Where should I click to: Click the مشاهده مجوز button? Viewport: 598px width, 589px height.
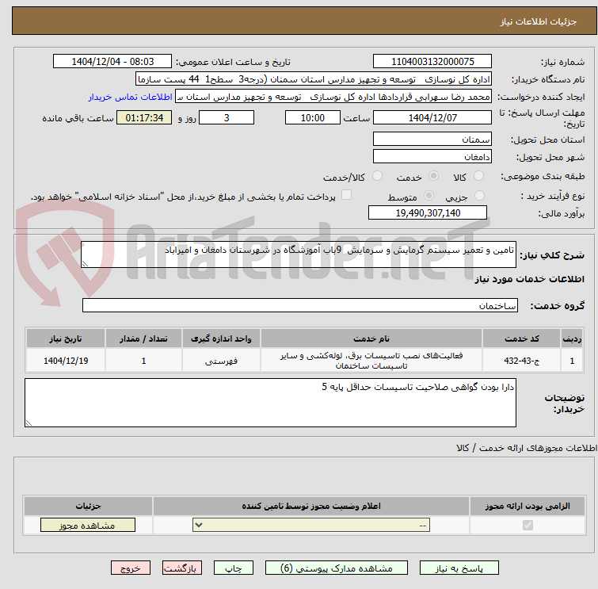pos(88,525)
